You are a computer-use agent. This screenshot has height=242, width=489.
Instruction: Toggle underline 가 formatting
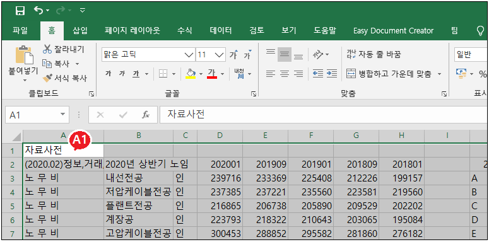pos(136,74)
